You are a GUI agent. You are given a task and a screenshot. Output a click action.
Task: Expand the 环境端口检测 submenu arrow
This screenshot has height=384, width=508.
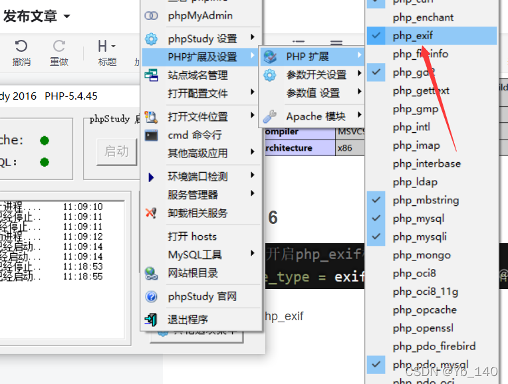click(x=253, y=175)
